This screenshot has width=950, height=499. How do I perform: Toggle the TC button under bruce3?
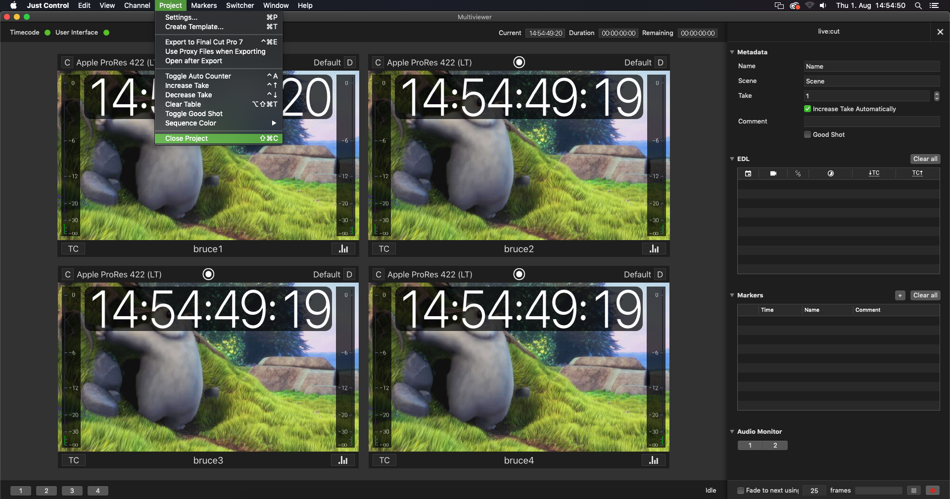(74, 460)
